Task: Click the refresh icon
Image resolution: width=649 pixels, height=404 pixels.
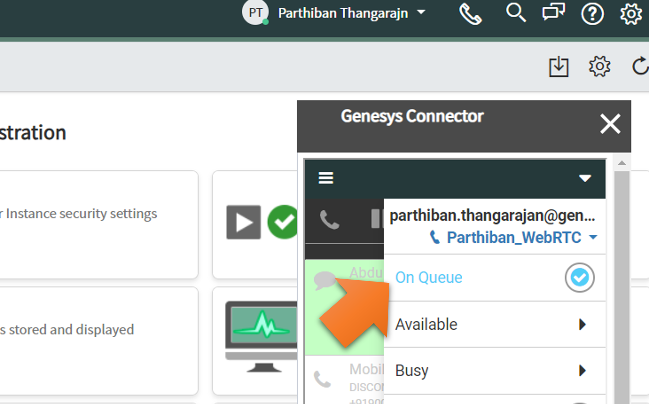Action: point(640,66)
